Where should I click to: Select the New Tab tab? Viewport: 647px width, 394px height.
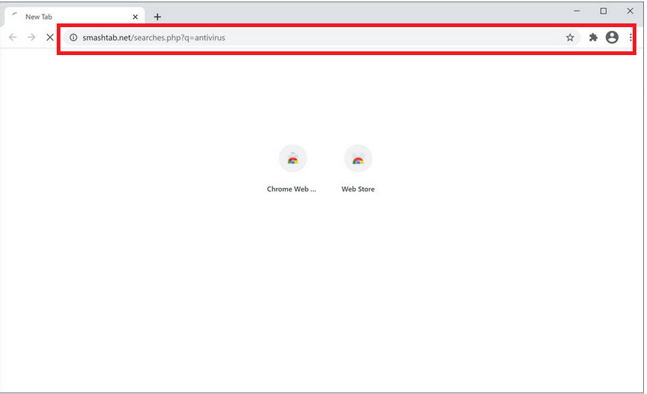pos(74,17)
